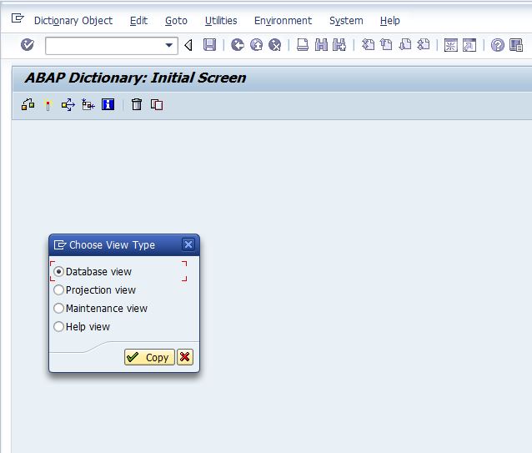Click the Generate Shortcut icon
532x453 pixels.
[469, 45]
